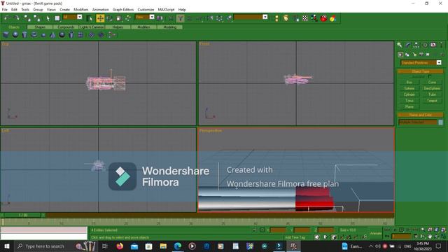Viewport: 448px width, 252px height.
Task: Click the Box object type button
Action: click(409, 83)
